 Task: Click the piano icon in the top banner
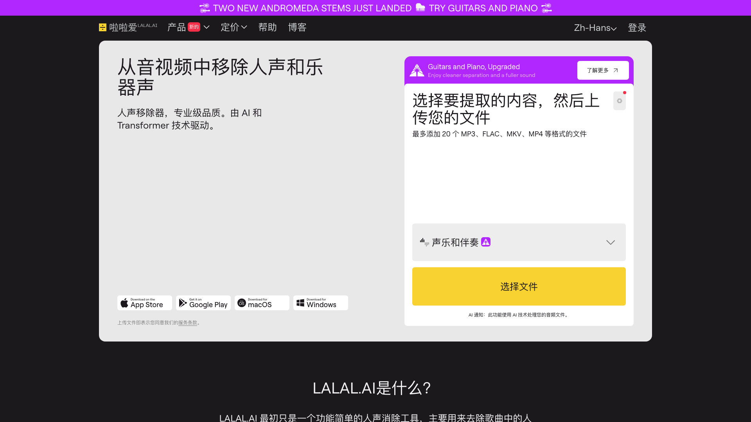[x=420, y=7]
